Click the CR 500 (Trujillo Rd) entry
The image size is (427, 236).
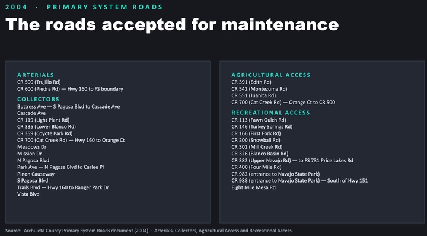pos(39,82)
